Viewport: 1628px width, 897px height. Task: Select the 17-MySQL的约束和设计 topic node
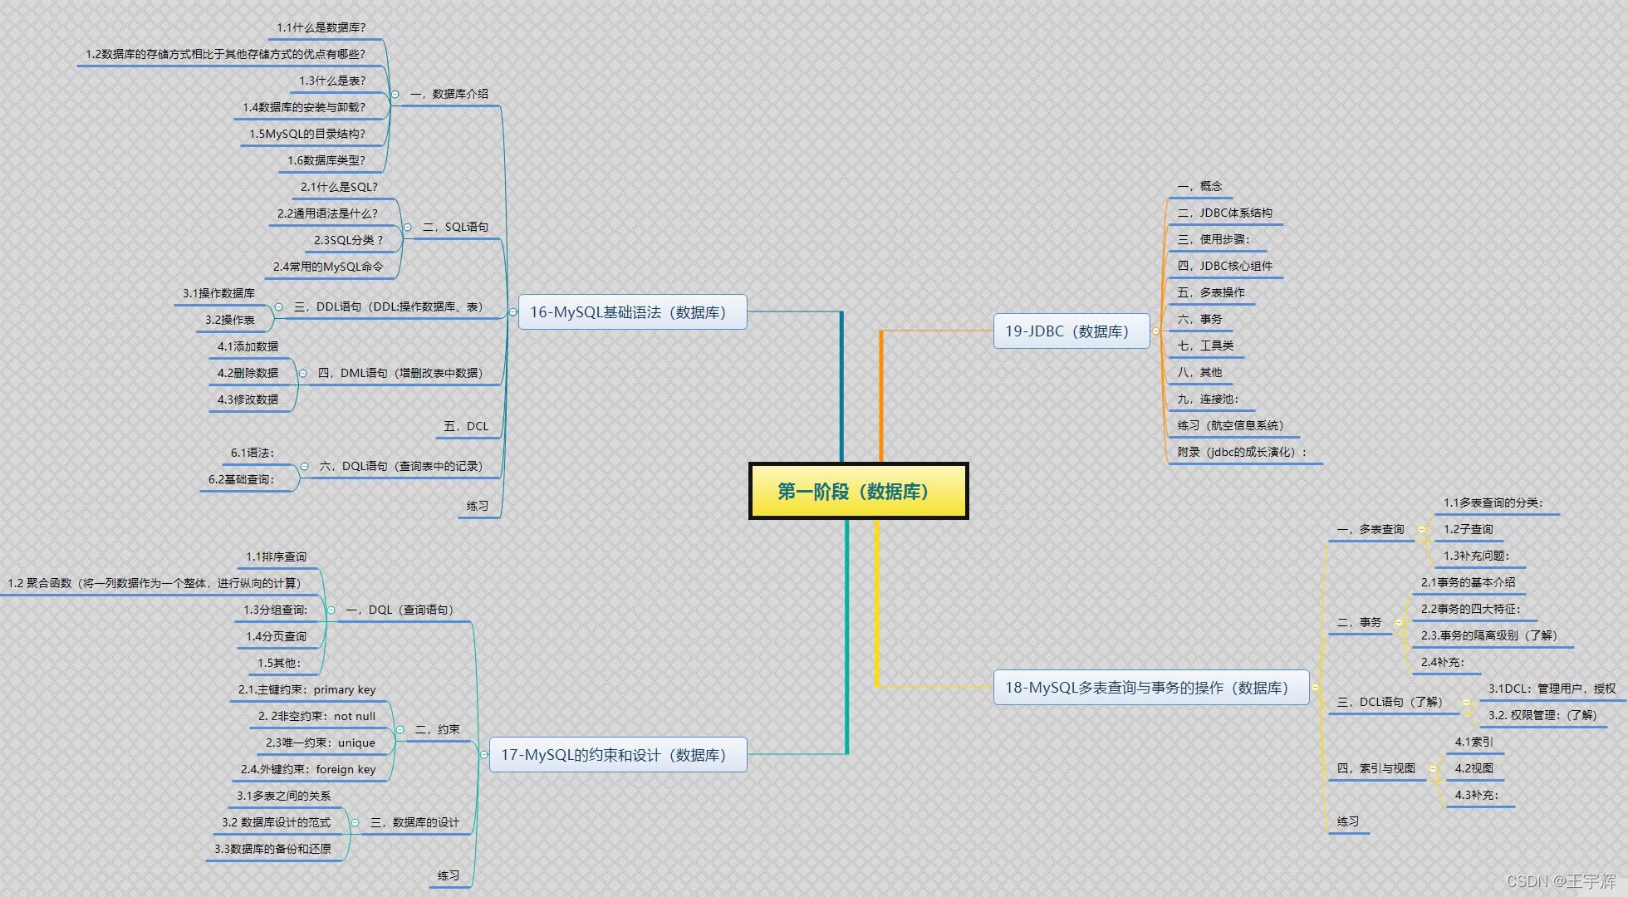click(x=617, y=755)
